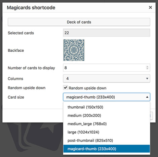Open the Deck of cards selector

[x=79, y=22]
